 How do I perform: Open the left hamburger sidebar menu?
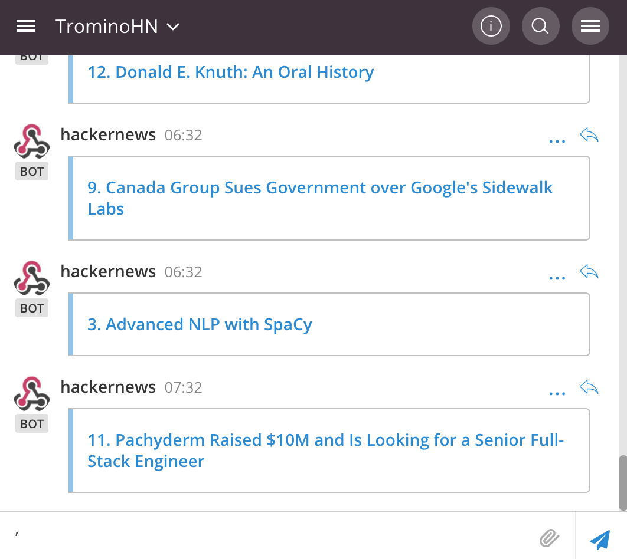[x=26, y=27]
